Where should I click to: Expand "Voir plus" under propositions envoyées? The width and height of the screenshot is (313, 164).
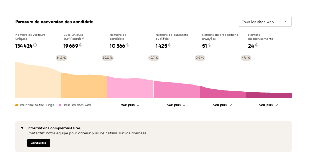pos(222,105)
